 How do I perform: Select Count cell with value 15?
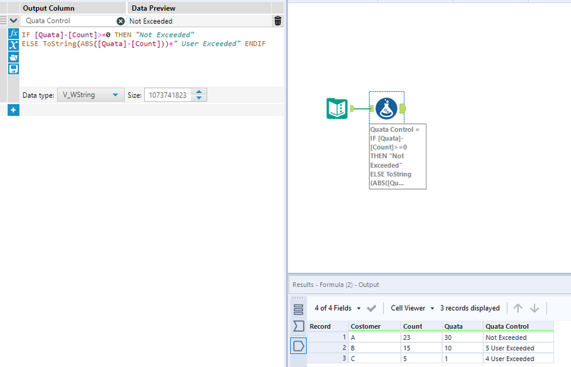[x=422, y=348]
